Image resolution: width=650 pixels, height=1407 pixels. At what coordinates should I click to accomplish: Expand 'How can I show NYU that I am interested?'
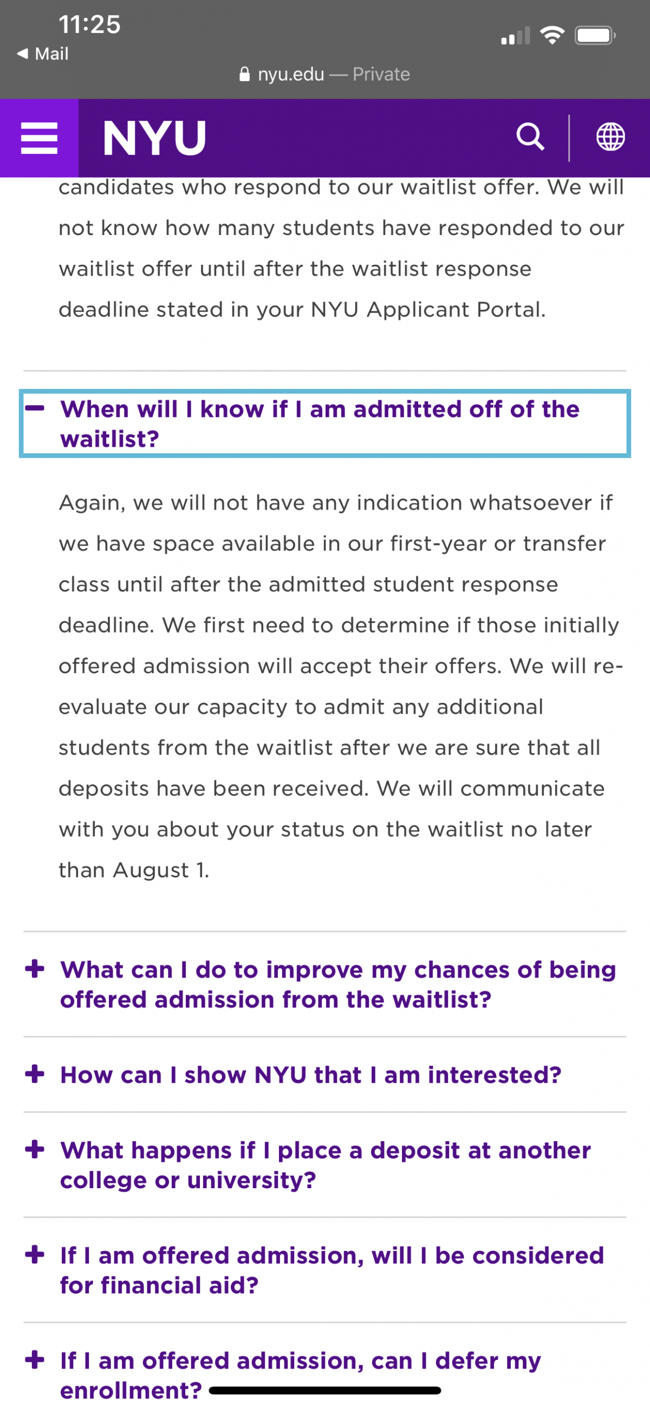[x=310, y=1074]
